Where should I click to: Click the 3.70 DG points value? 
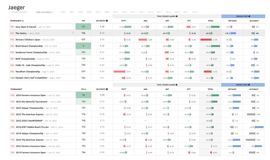(x=102, y=27)
